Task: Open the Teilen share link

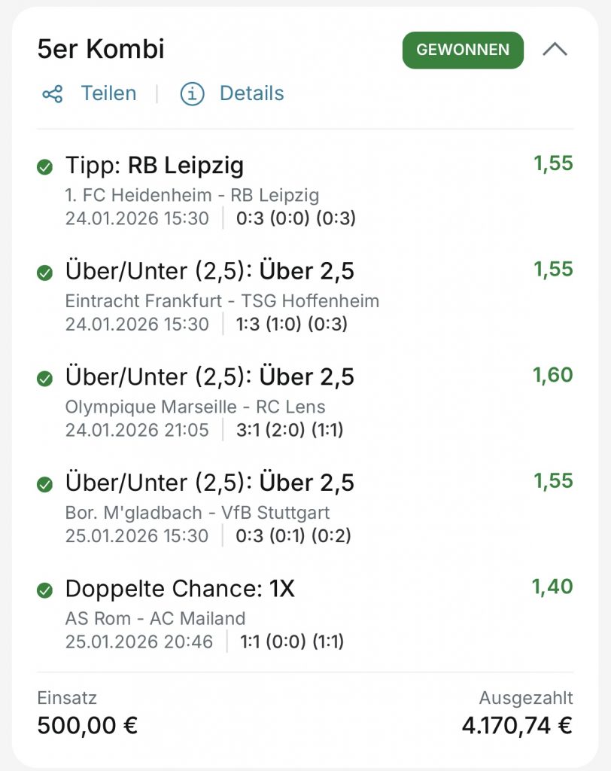Action: pos(108,94)
